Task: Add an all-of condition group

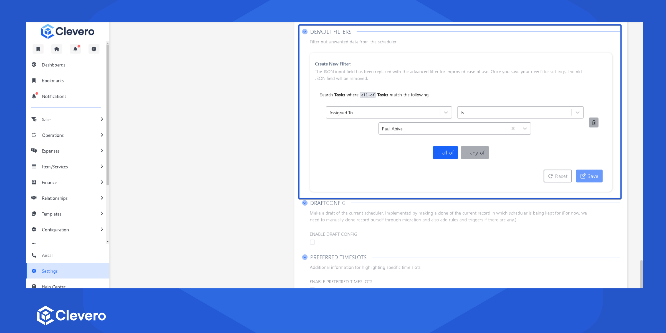Action: (x=445, y=153)
